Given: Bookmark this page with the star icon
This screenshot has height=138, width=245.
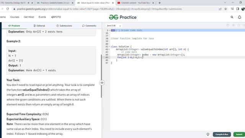Looking at the screenshot, I should click(225, 9).
